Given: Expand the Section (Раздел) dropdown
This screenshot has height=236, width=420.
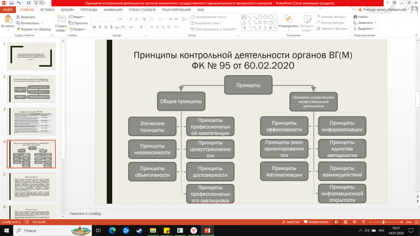Looking at the screenshot, I should [x=78, y=29].
